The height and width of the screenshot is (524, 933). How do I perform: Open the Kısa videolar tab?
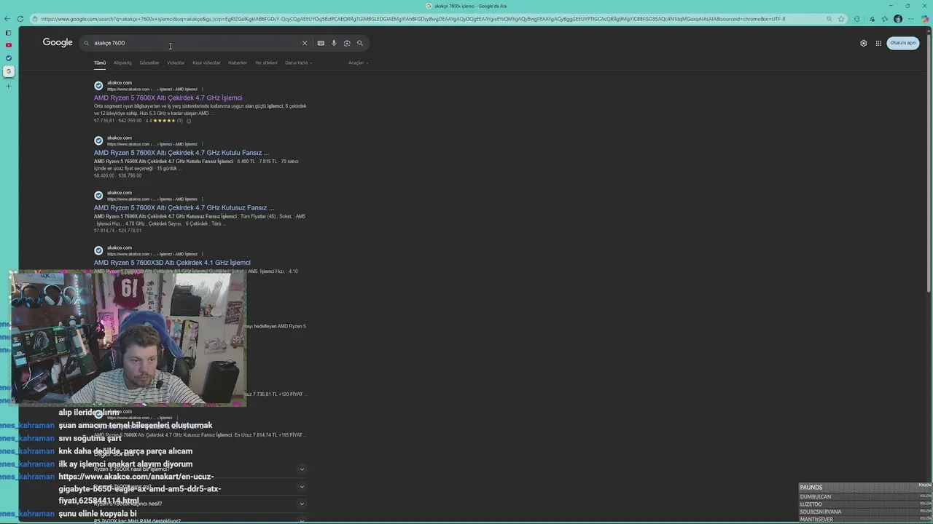(206, 63)
